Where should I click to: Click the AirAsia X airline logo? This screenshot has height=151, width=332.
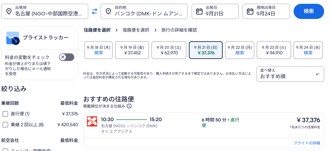tap(92, 122)
